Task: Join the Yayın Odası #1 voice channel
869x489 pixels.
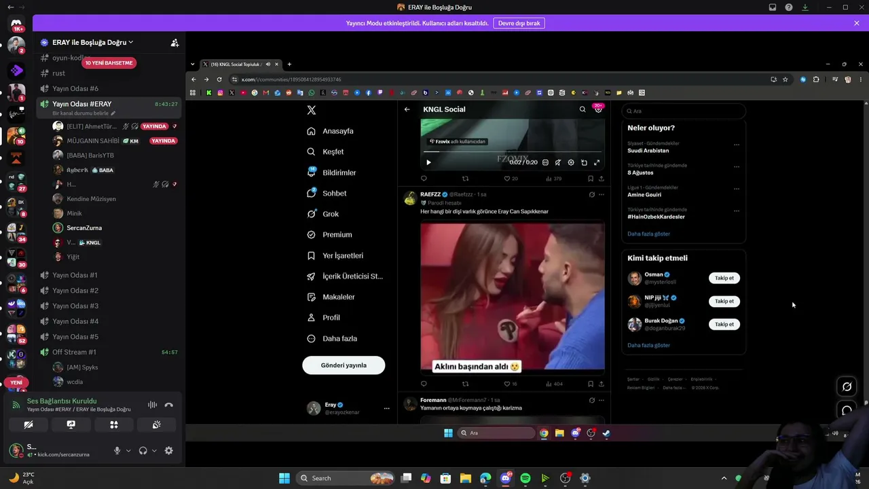Action: (75, 275)
